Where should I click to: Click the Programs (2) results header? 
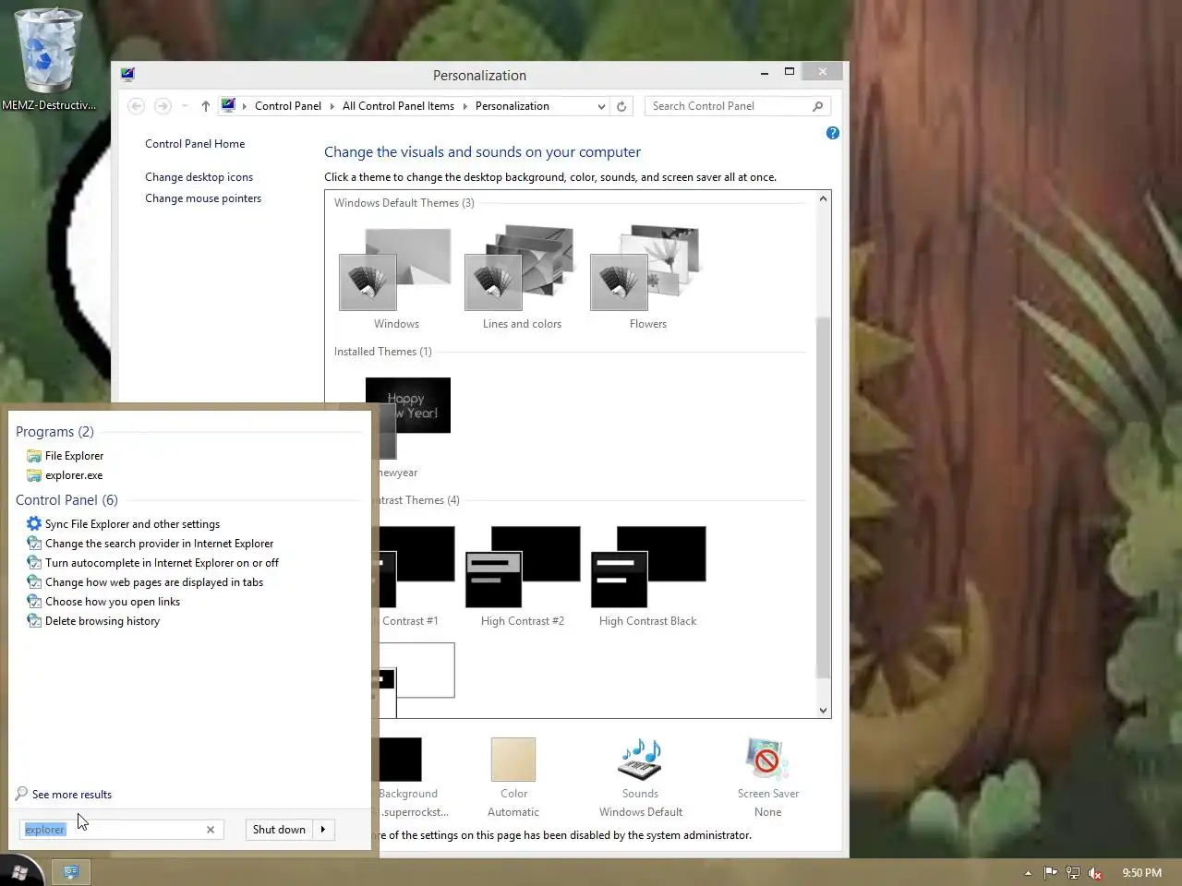[x=54, y=432]
